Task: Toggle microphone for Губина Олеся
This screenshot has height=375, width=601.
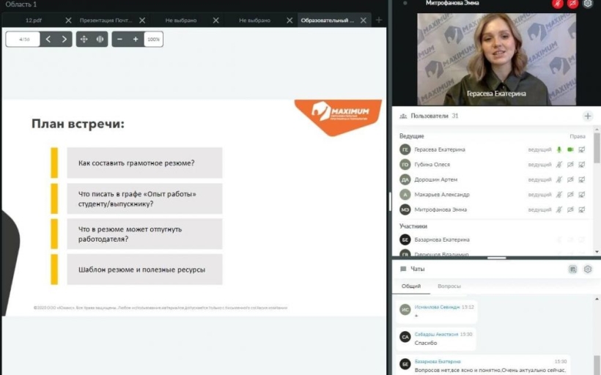Action: tap(559, 164)
